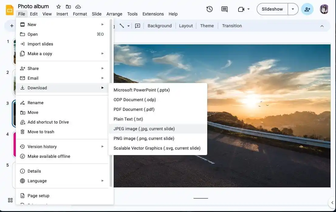Select PDF Document download option
This screenshot has width=336, height=212.
pyautogui.click(x=134, y=109)
